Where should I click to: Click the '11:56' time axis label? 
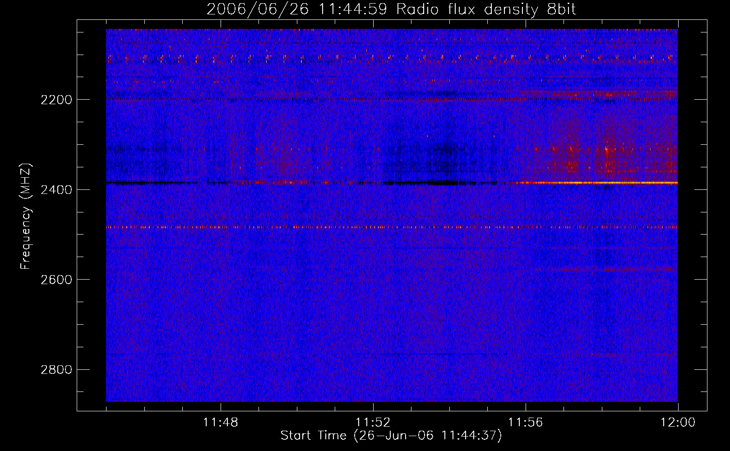point(526,423)
